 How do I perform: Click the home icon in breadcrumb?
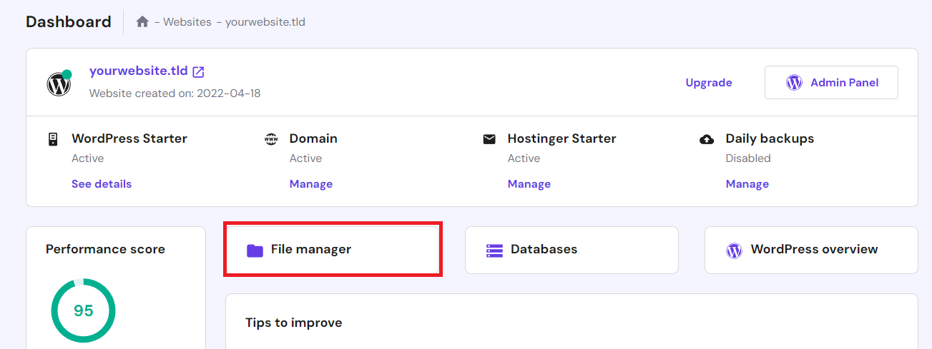click(142, 22)
